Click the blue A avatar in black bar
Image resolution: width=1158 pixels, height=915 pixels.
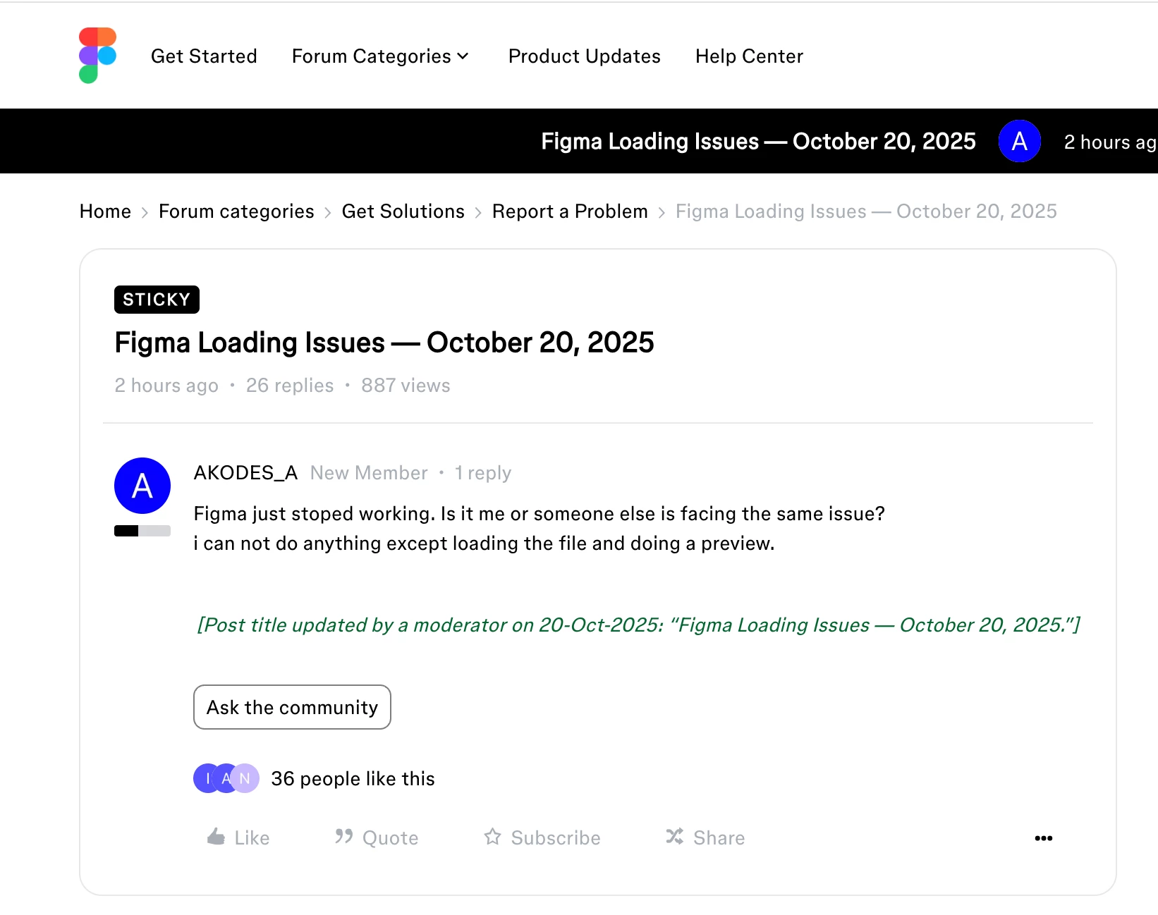click(1020, 141)
